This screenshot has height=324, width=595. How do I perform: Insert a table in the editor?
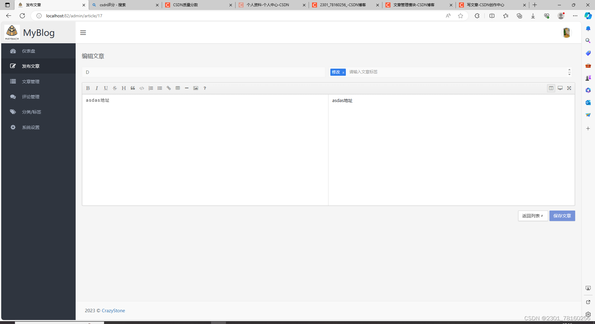coord(178,88)
